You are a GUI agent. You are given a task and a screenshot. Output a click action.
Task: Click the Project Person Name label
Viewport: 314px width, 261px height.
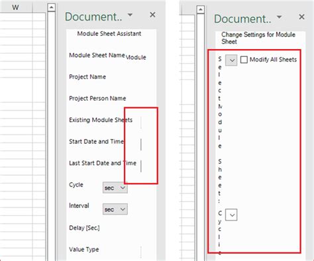[x=97, y=98]
